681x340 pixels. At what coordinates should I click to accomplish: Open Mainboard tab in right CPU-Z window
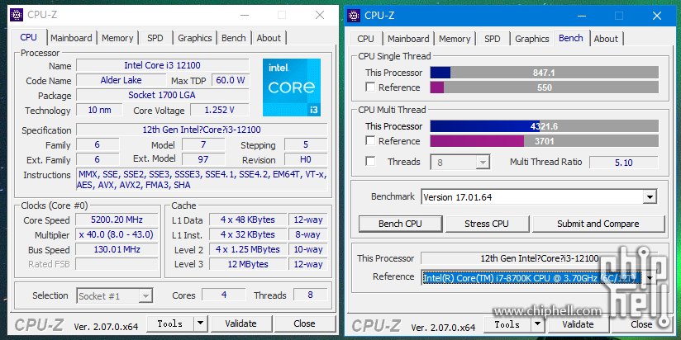tap(408, 39)
